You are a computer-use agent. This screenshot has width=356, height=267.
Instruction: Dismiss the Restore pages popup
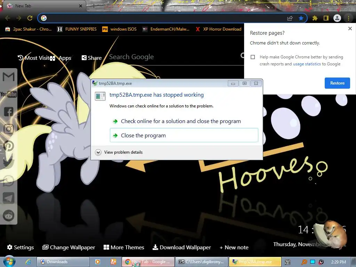tap(350, 29)
